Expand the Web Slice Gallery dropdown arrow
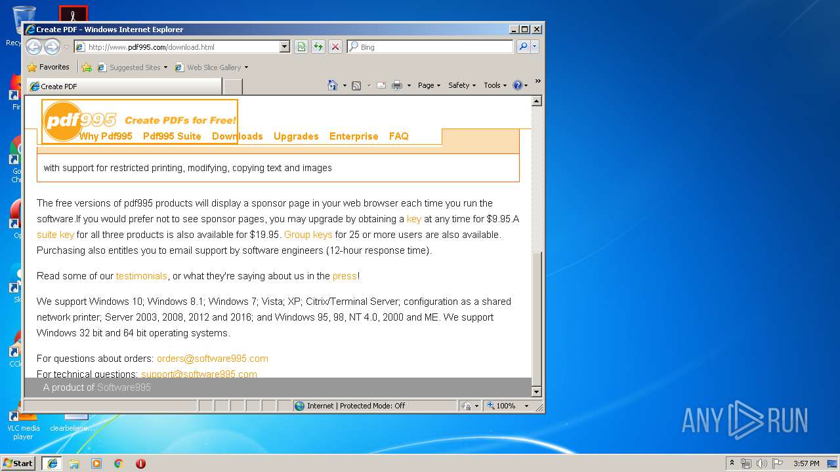The image size is (840, 472). coord(246,68)
